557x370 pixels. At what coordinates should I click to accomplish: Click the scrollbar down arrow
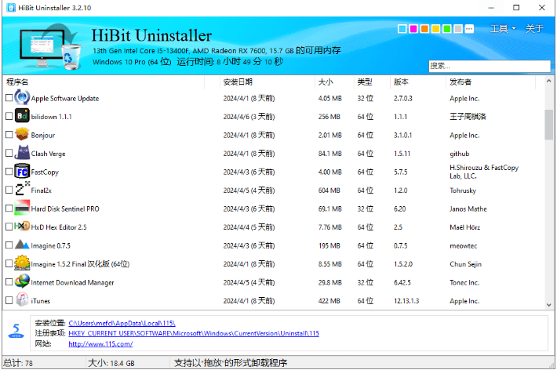pos(549,305)
